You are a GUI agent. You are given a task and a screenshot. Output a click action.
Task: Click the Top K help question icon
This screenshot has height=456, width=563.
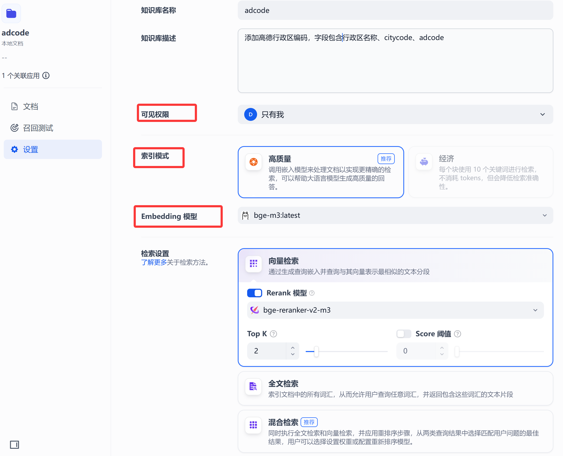(x=273, y=334)
